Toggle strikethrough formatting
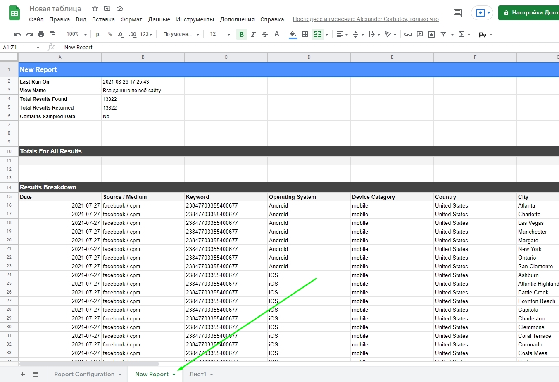 pos(265,34)
